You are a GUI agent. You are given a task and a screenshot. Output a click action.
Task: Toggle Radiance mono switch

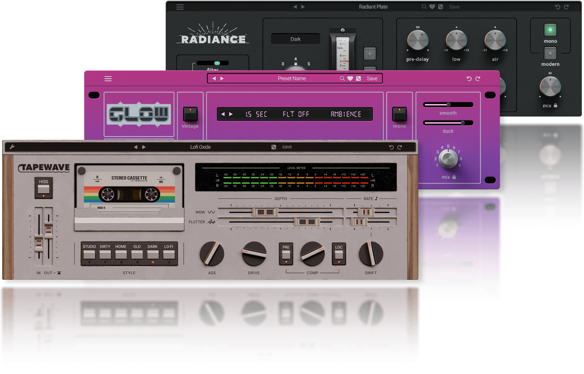(x=550, y=29)
